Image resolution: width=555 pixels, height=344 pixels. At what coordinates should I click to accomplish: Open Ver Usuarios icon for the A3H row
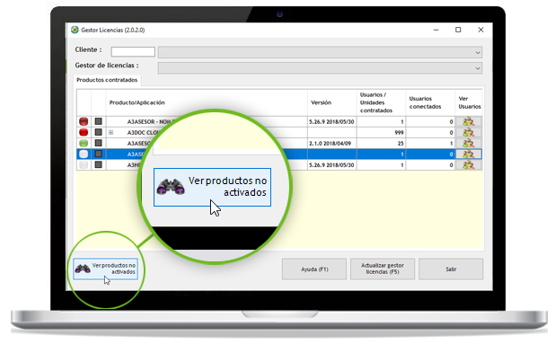click(468, 165)
